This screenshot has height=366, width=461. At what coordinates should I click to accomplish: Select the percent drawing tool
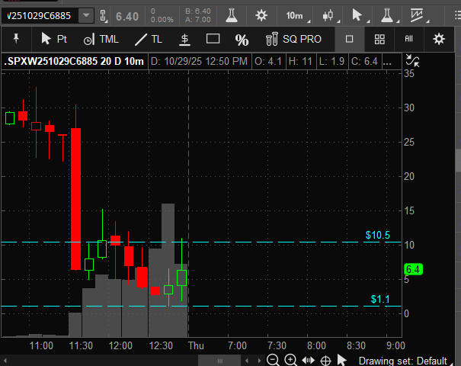pos(242,40)
